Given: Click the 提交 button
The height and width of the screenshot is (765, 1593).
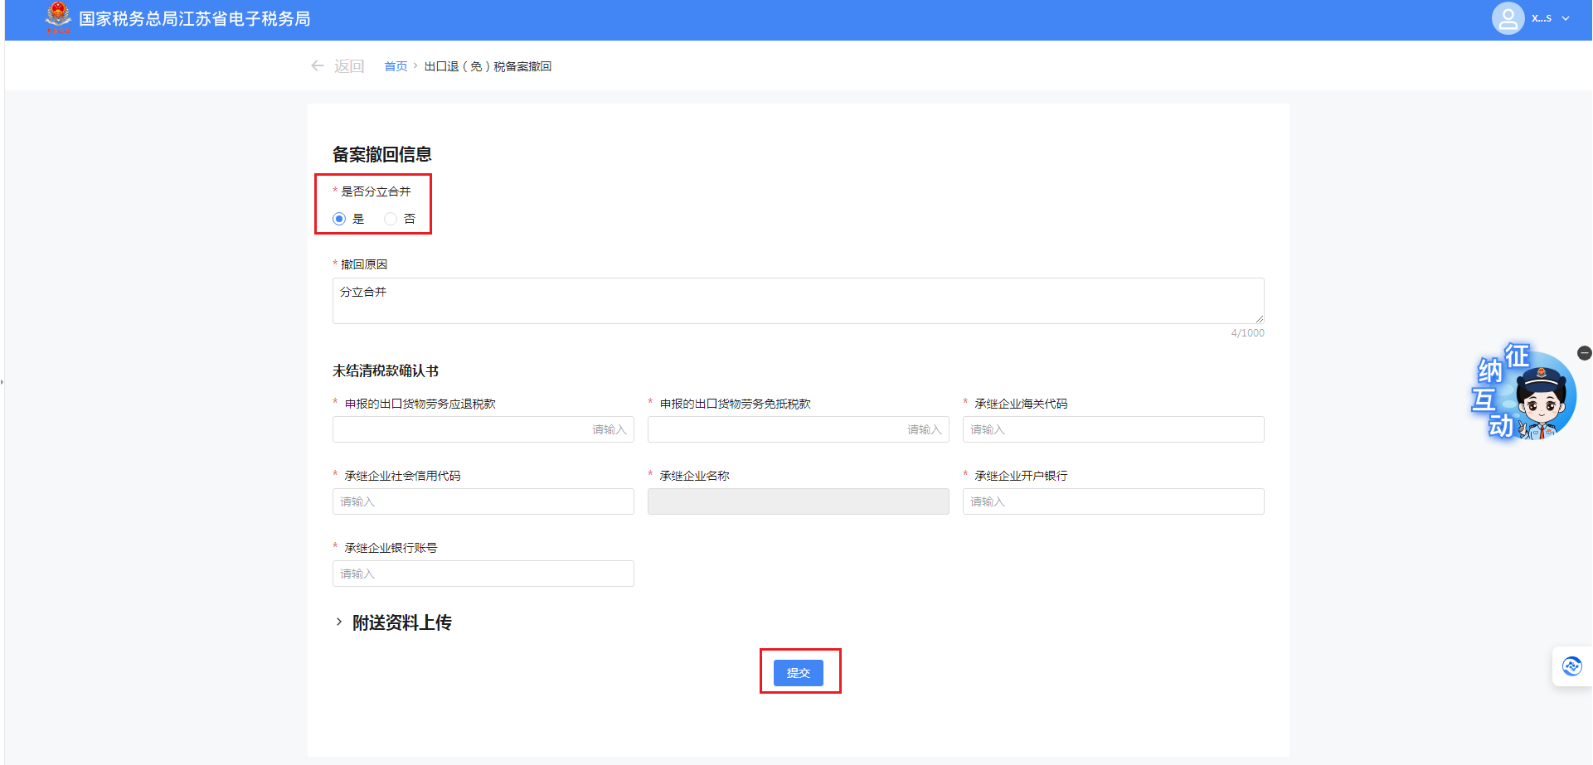Looking at the screenshot, I should [798, 673].
